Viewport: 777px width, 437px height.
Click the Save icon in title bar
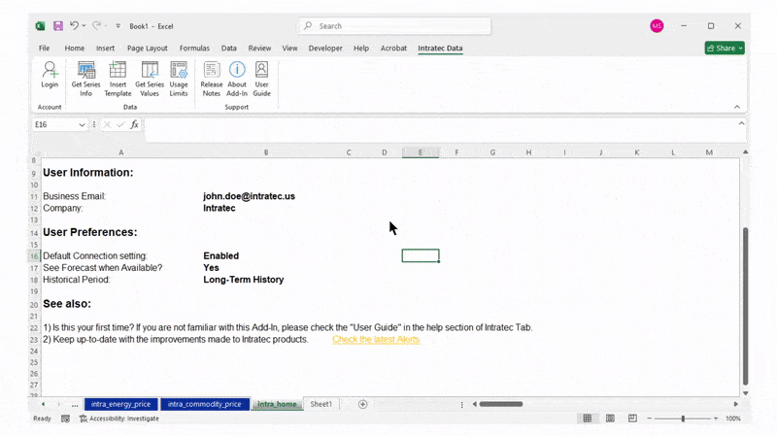coord(57,26)
